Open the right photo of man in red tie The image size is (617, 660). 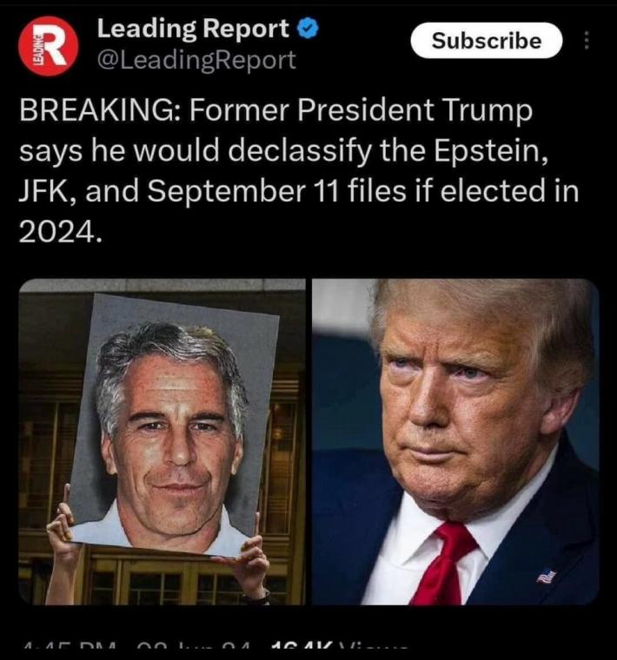[455, 441]
